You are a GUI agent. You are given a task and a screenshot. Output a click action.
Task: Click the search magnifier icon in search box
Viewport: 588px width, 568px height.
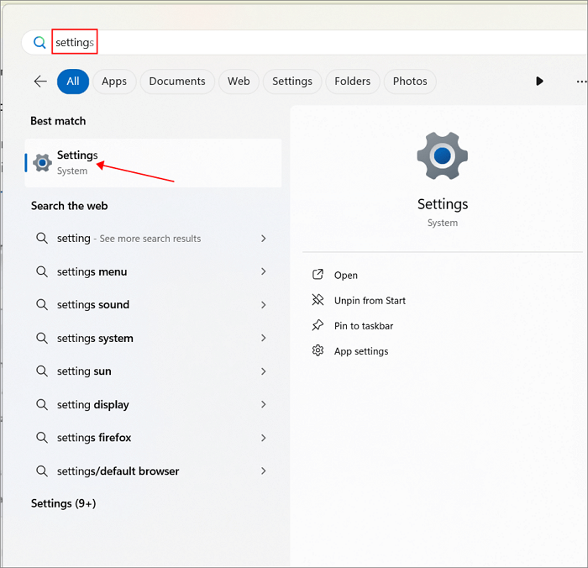coord(39,42)
